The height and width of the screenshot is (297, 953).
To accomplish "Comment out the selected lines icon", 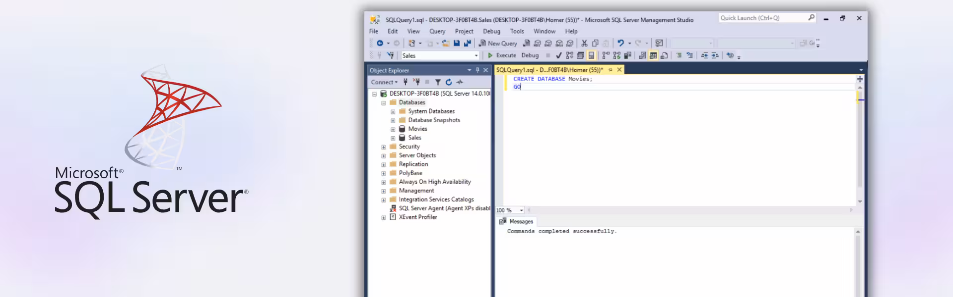I will 679,55.
